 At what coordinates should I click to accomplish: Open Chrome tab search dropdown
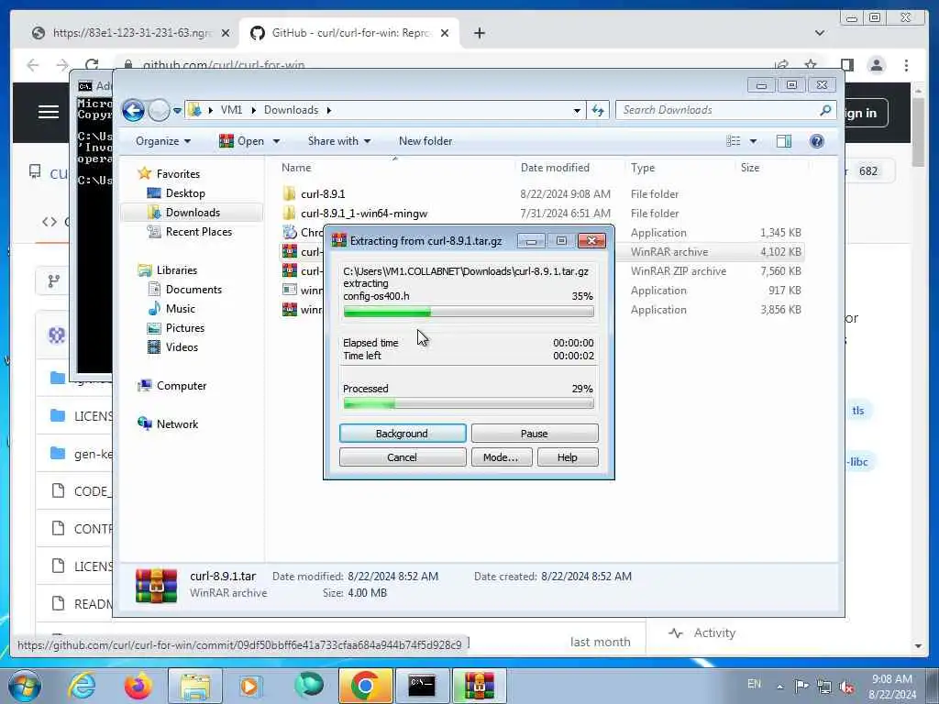tap(820, 33)
